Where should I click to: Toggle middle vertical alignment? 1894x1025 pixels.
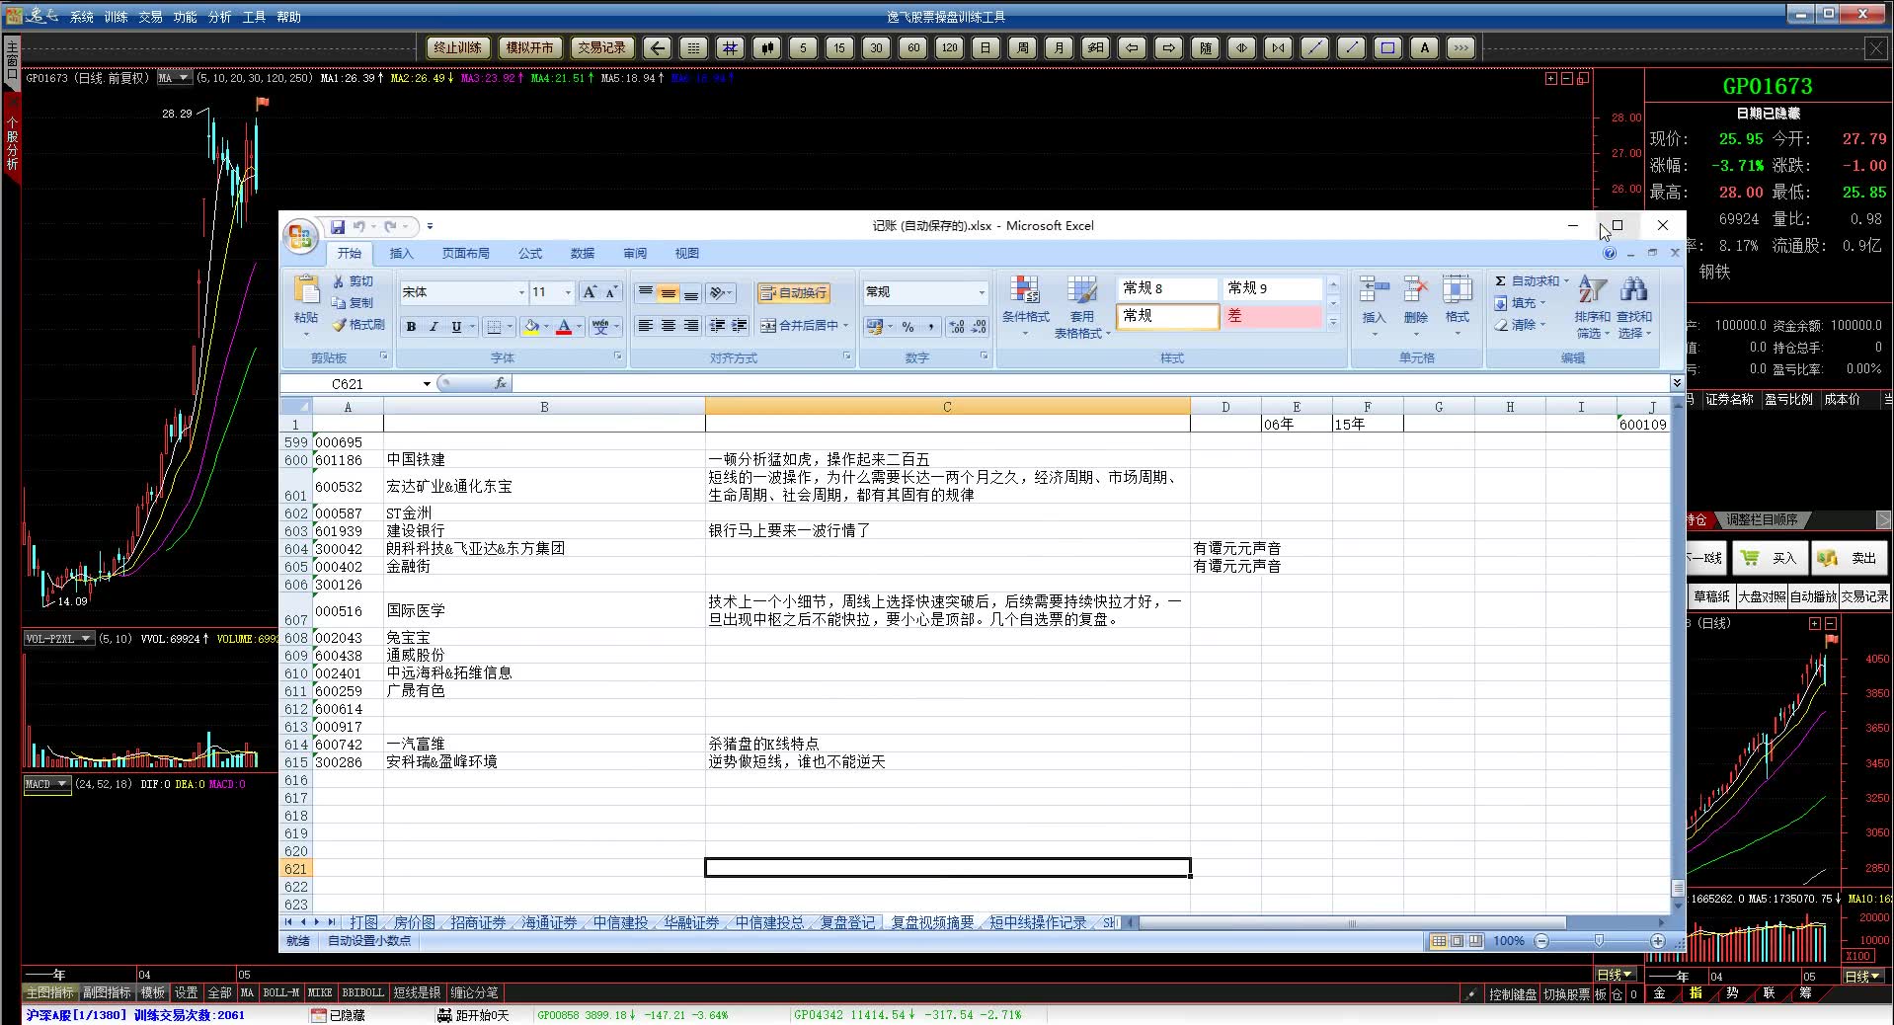tap(669, 293)
